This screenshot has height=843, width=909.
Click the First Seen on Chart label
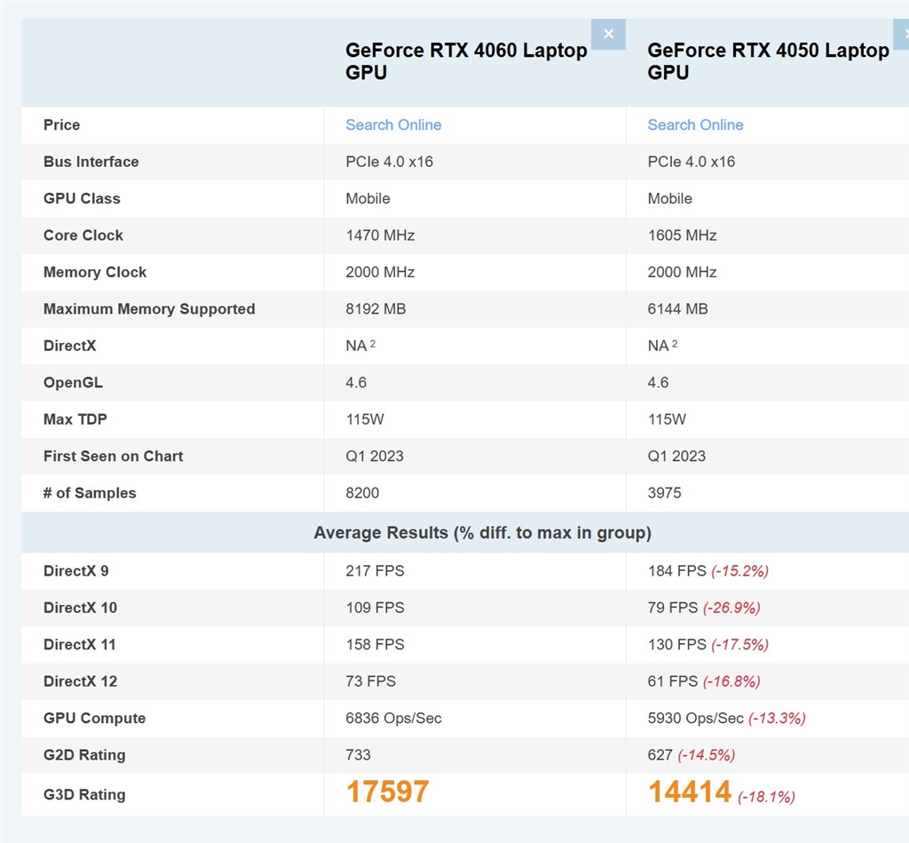[113, 456]
